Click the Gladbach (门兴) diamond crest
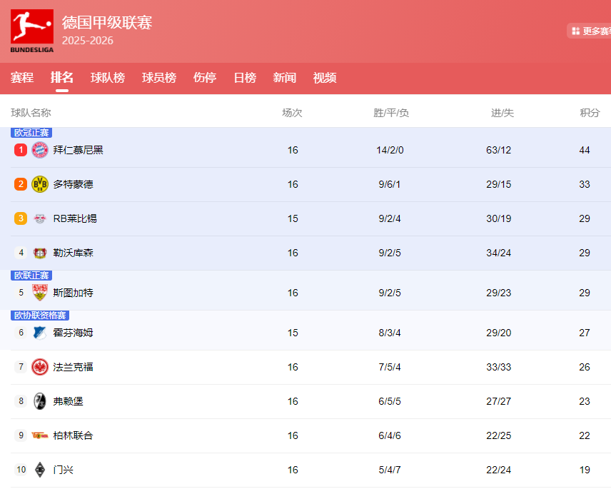 [x=40, y=470]
